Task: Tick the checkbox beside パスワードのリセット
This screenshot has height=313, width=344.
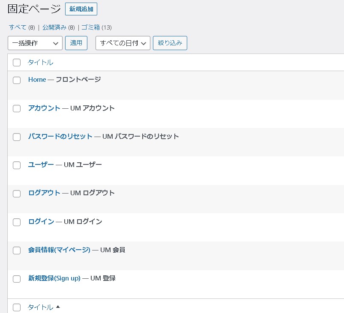Action: point(17,137)
